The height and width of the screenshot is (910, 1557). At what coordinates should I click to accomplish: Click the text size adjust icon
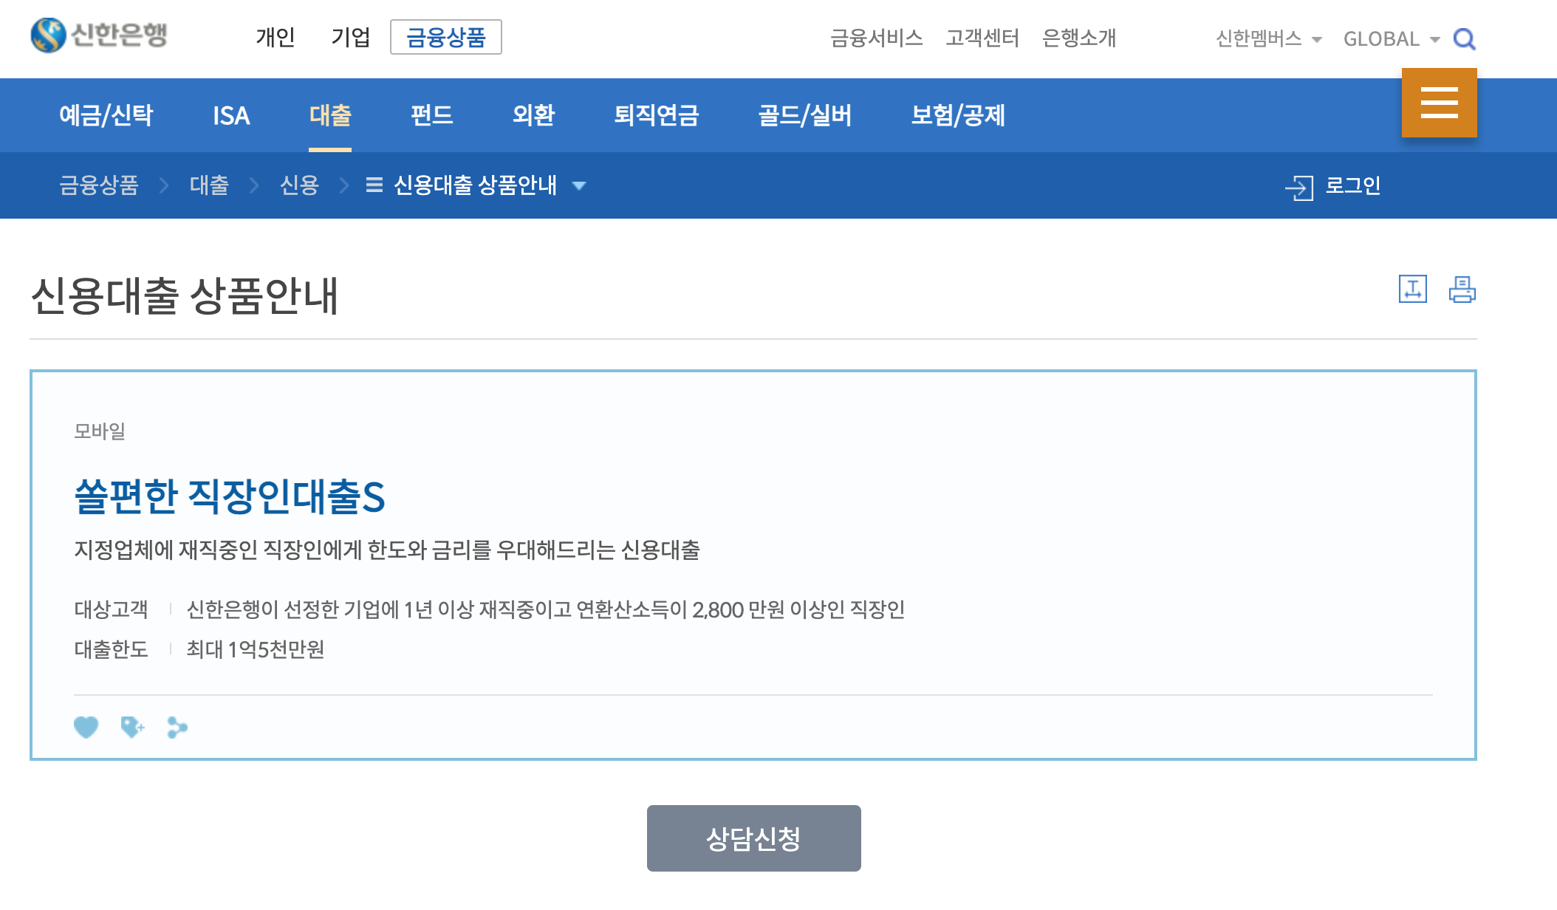pyautogui.click(x=1412, y=289)
